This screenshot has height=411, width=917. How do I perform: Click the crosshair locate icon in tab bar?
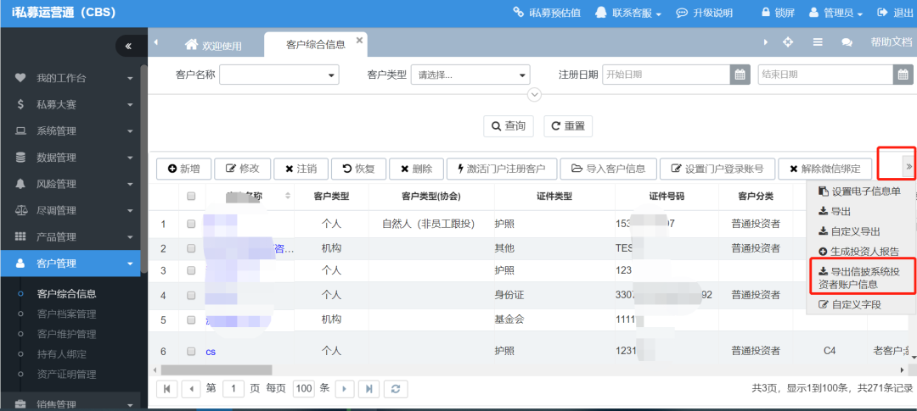click(x=788, y=42)
